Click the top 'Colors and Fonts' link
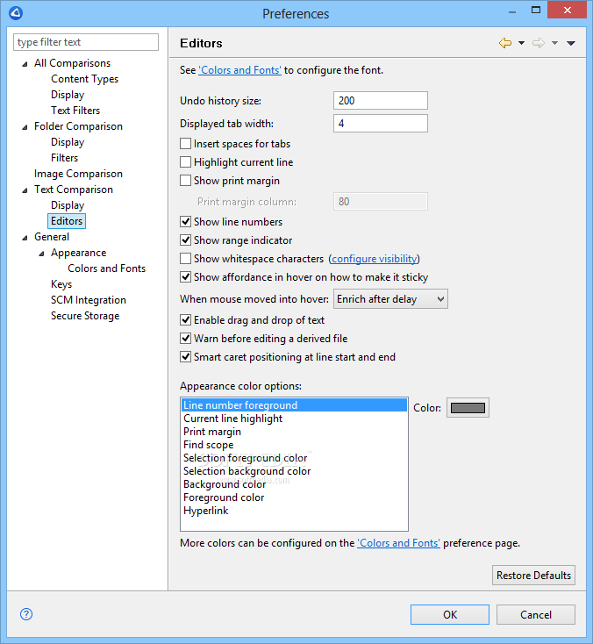This screenshot has width=593, height=644. pyautogui.click(x=239, y=70)
